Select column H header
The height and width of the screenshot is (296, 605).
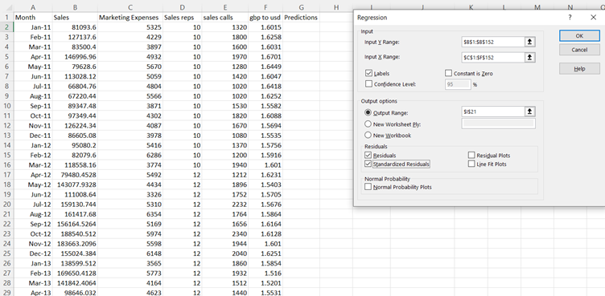[336, 7]
